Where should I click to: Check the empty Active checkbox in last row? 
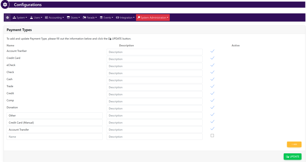[212, 136]
